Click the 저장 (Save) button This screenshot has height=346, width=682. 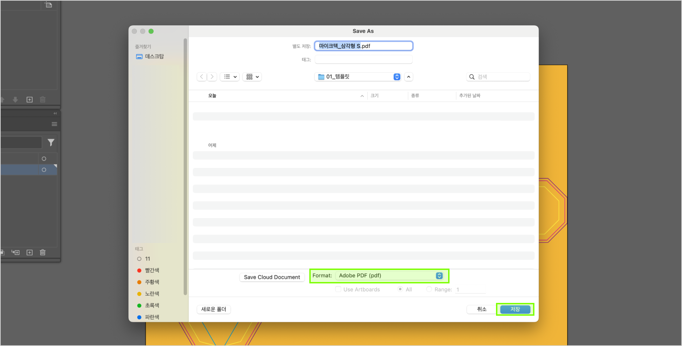click(x=515, y=309)
